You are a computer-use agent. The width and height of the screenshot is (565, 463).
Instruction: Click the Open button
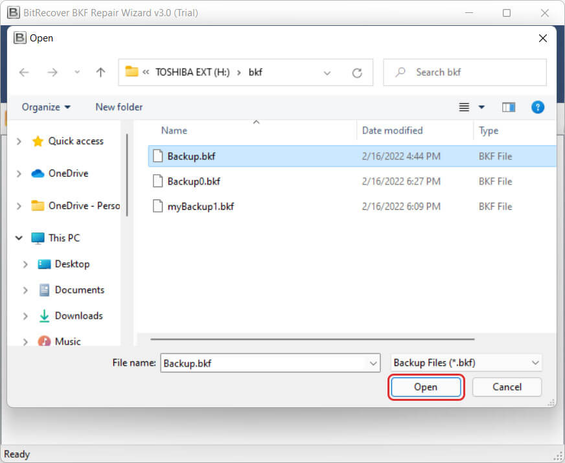(426, 387)
